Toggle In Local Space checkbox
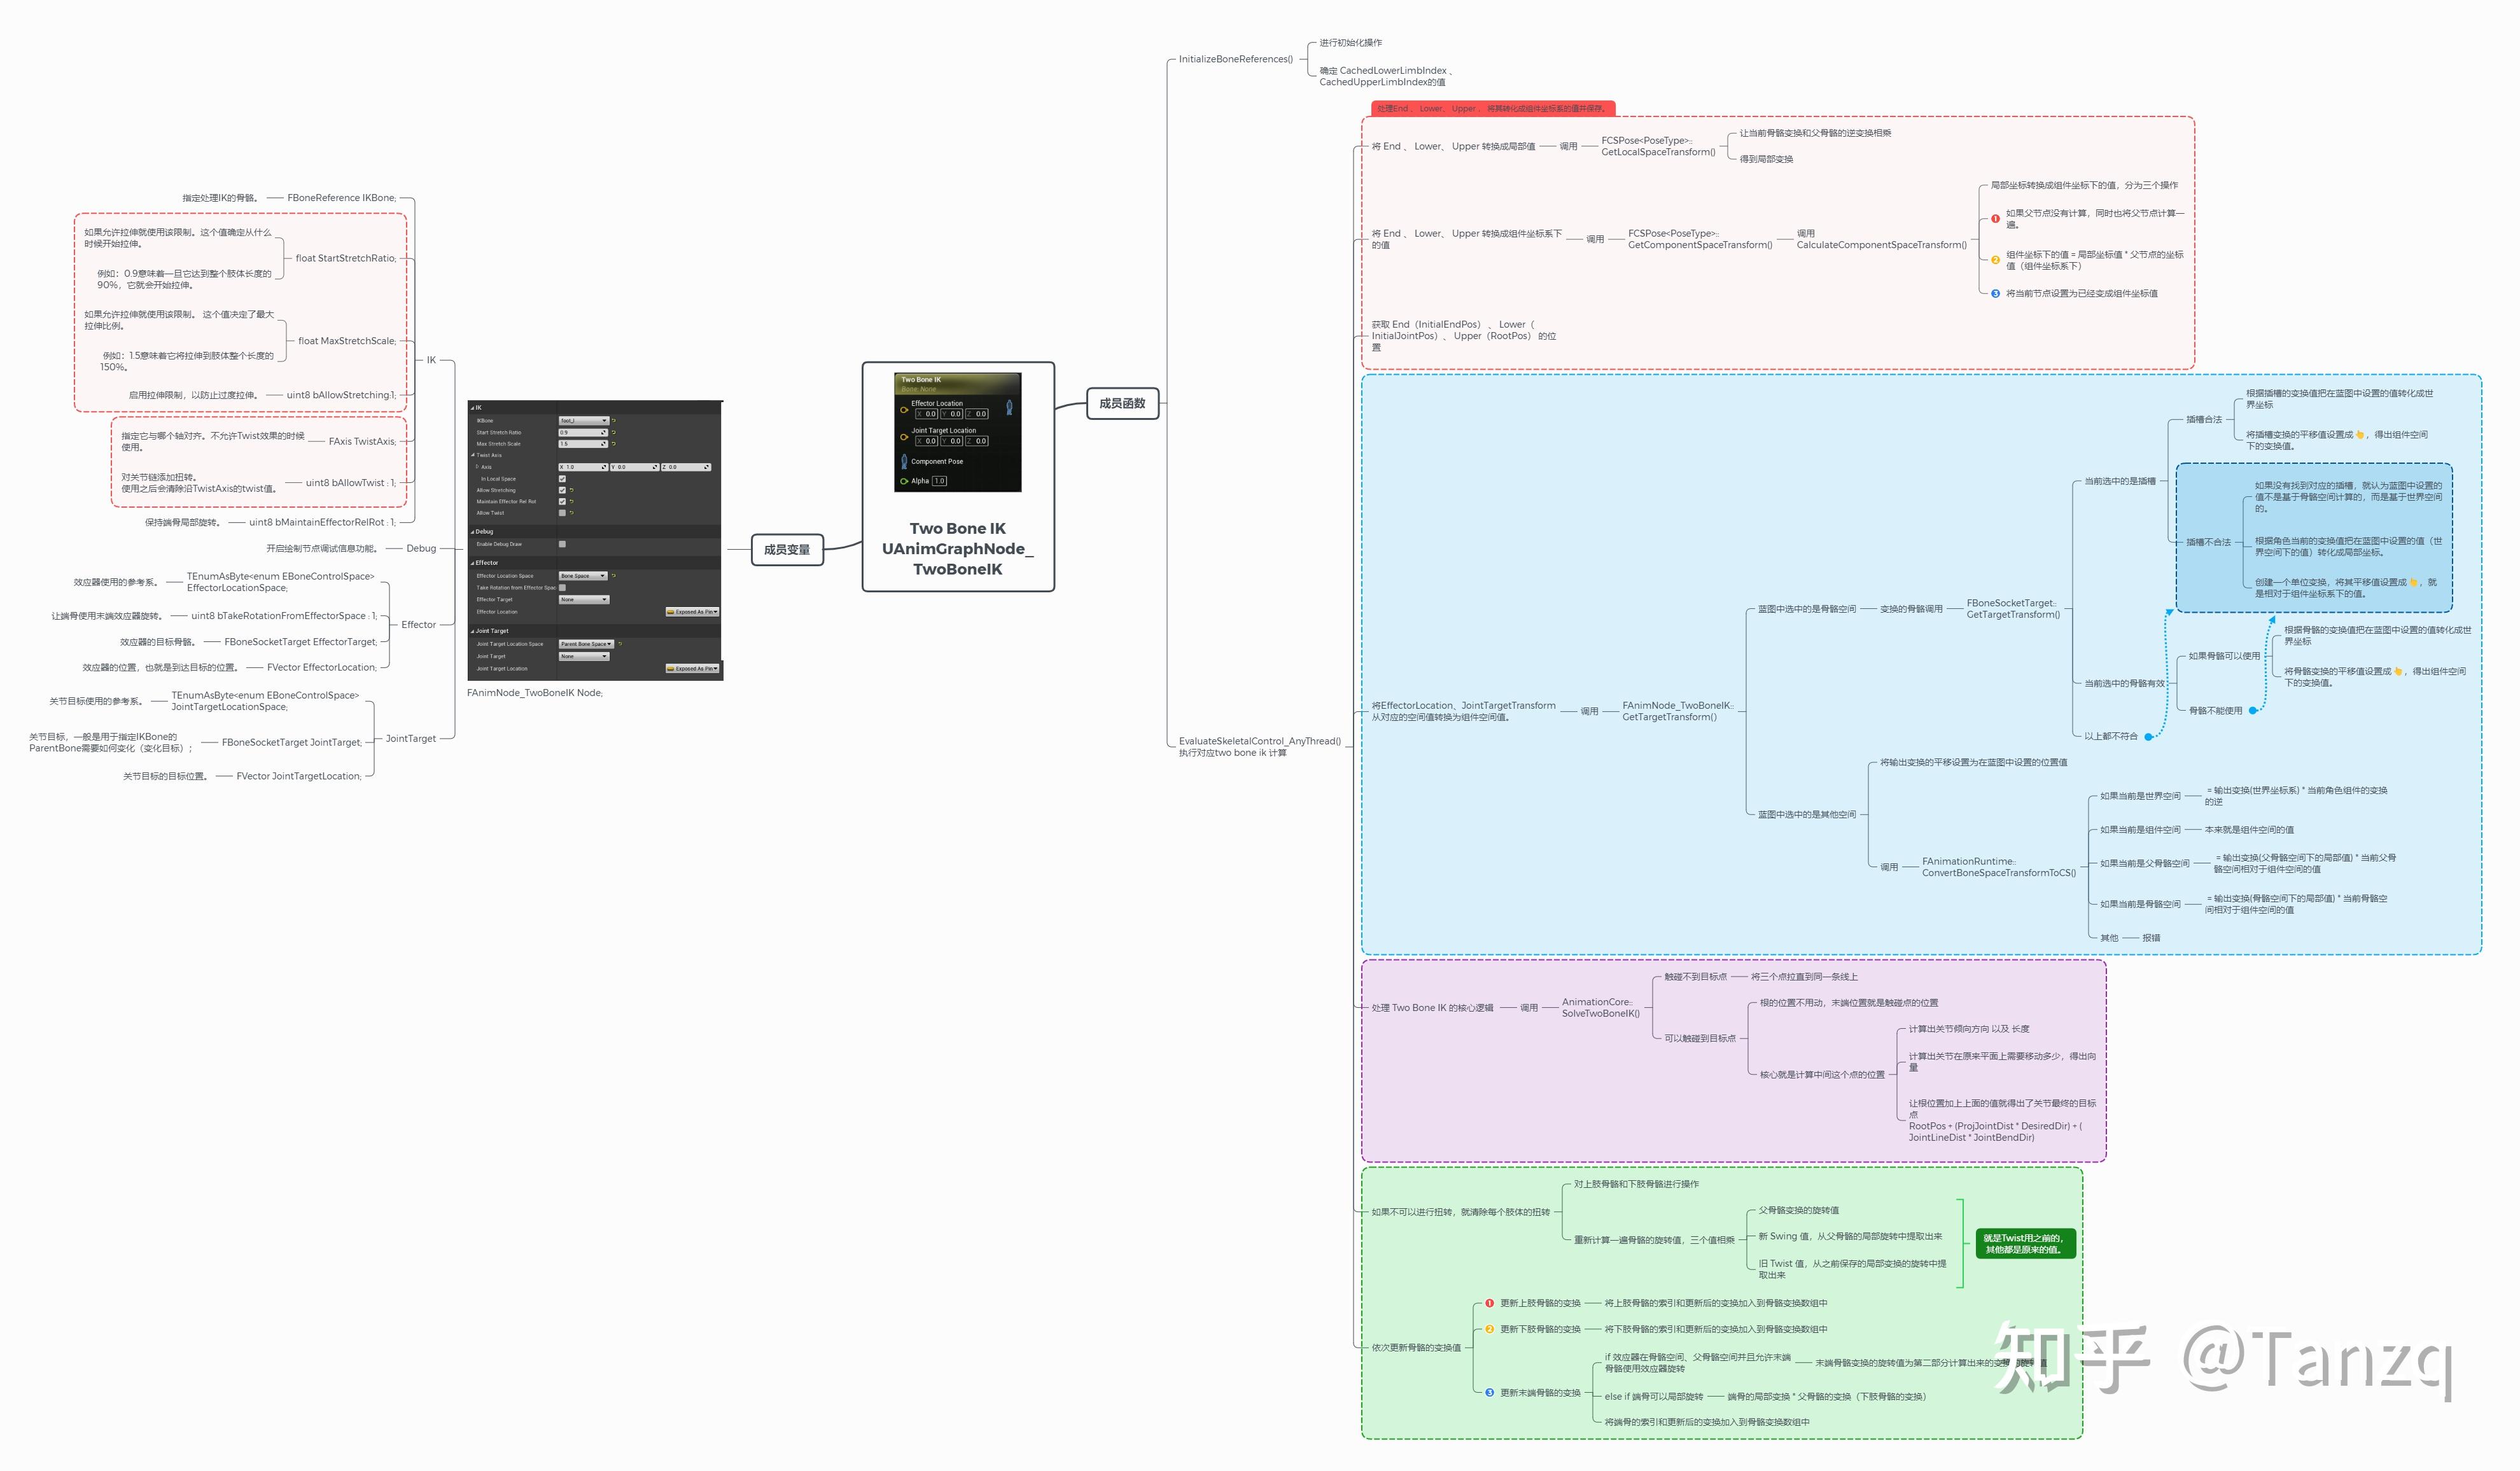 (563, 479)
